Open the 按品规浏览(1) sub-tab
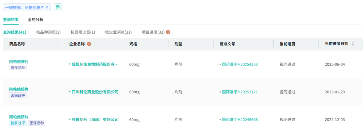The height and width of the screenshot is (130, 363). pyautogui.click(x=83, y=32)
